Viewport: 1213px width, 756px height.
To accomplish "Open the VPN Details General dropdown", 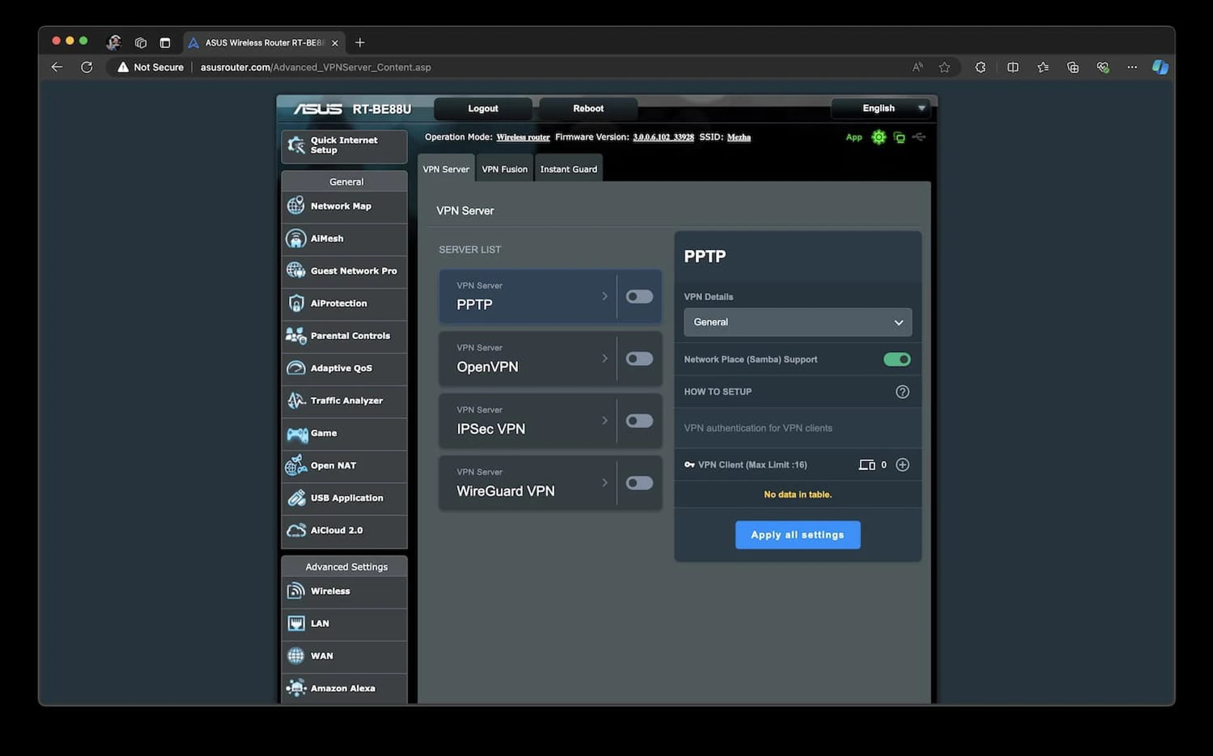I will pyautogui.click(x=797, y=322).
